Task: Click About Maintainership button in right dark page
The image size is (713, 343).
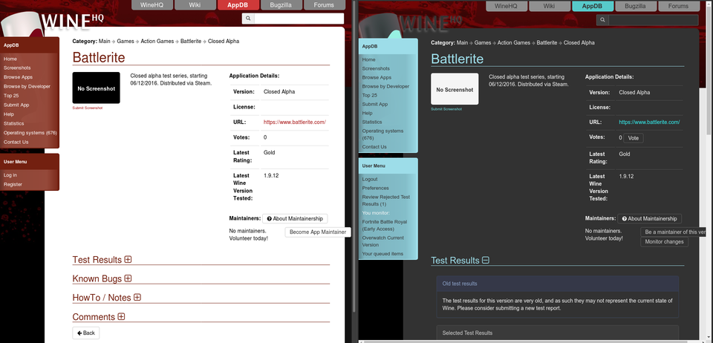Action: pyautogui.click(x=649, y=218)
